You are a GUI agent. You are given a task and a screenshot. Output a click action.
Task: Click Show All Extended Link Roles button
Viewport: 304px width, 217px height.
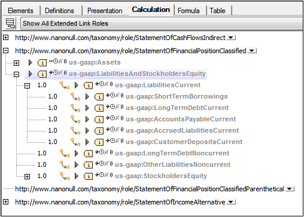[x=162, y=23]
